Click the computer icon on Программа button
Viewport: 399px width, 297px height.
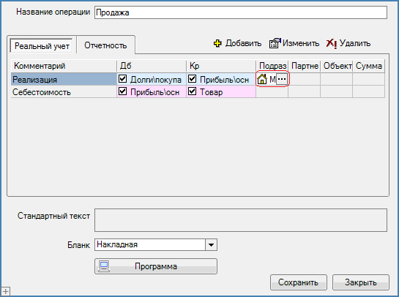[104, 266]
